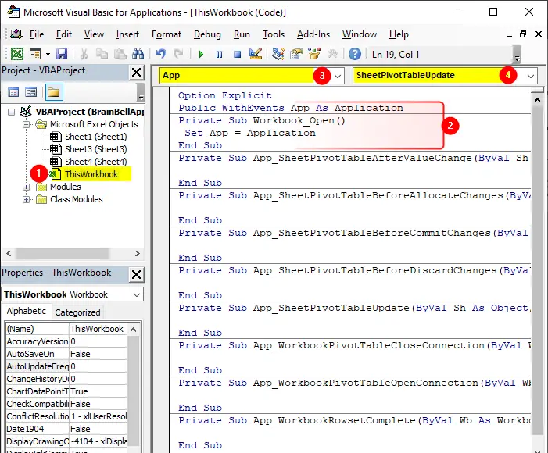
Task: Select ThisWorkbook in project tree
Action: pyautogui.click(x=91, y=174)
